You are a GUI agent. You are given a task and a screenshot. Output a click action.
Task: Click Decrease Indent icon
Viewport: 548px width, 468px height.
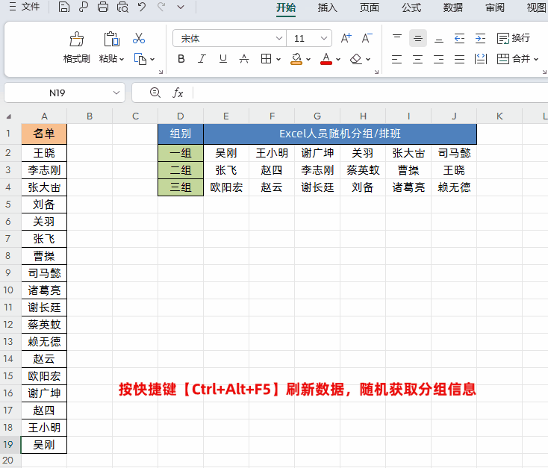tap(460, 38)
